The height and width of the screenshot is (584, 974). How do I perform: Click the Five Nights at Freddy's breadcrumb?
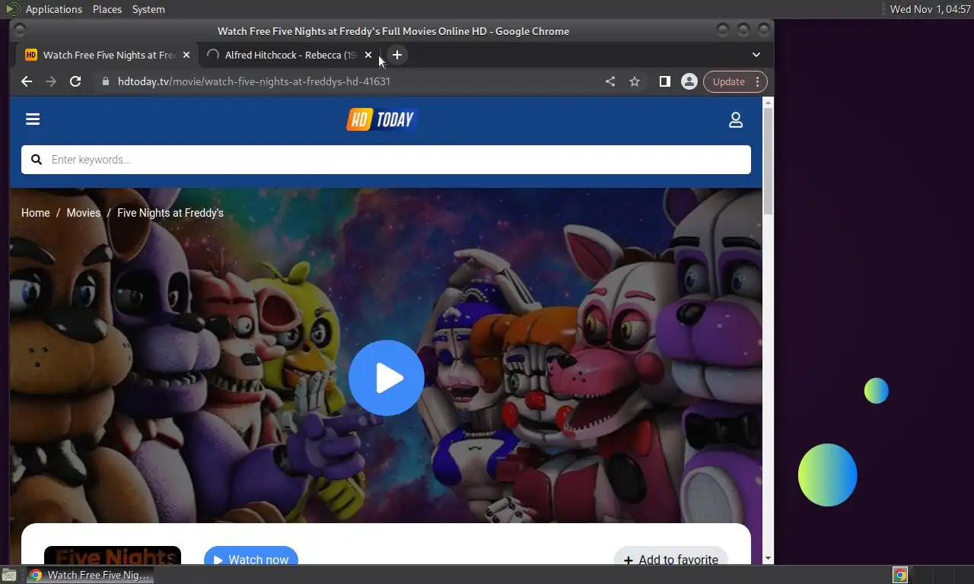point(170,213)
